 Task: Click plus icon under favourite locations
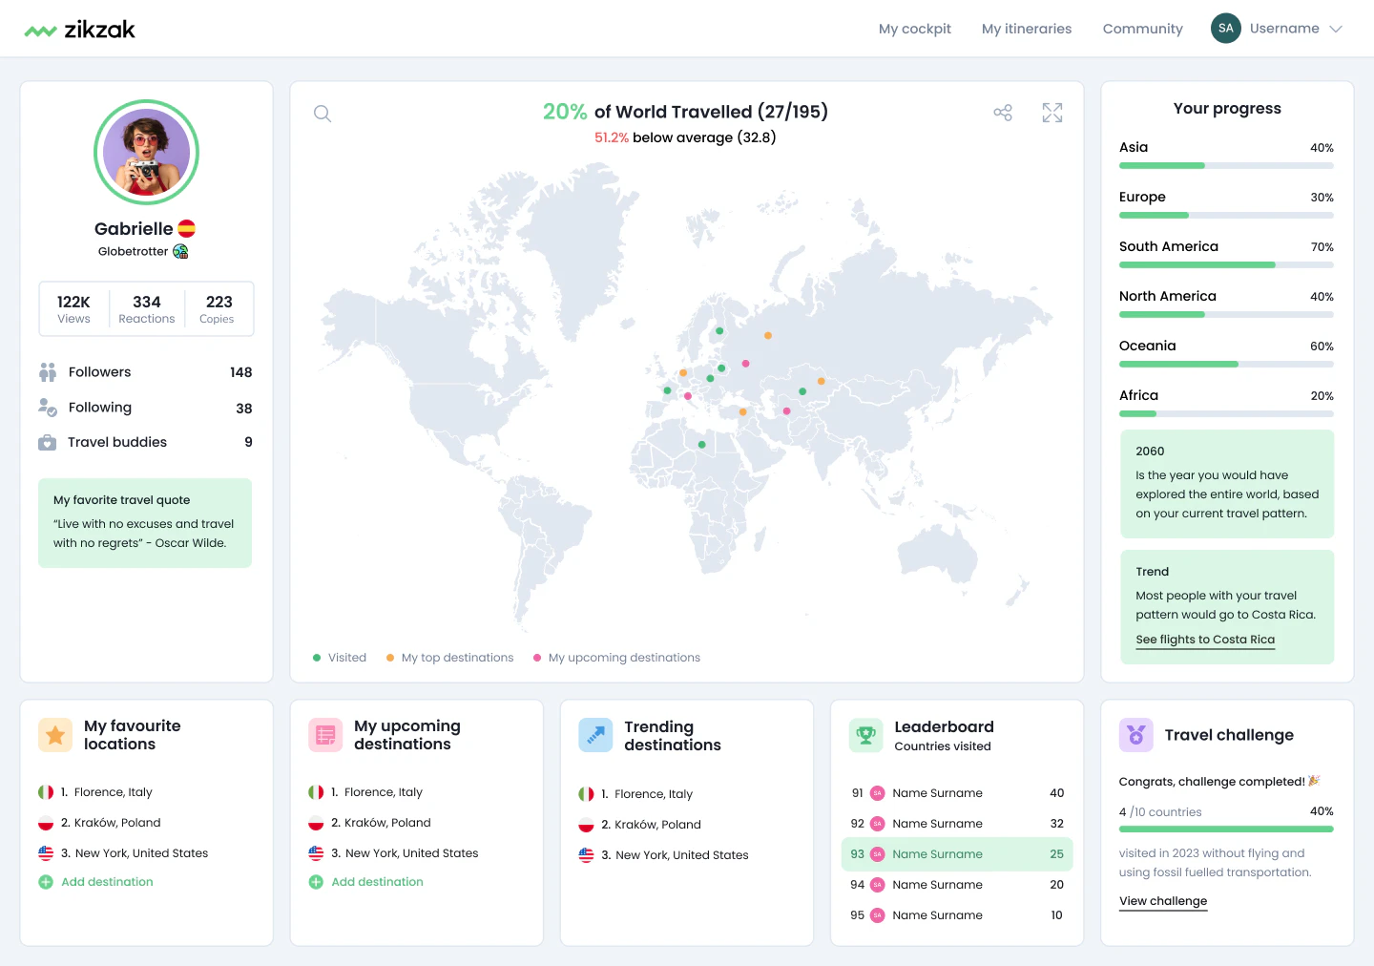pyautogui.click(x=46, y=882)
